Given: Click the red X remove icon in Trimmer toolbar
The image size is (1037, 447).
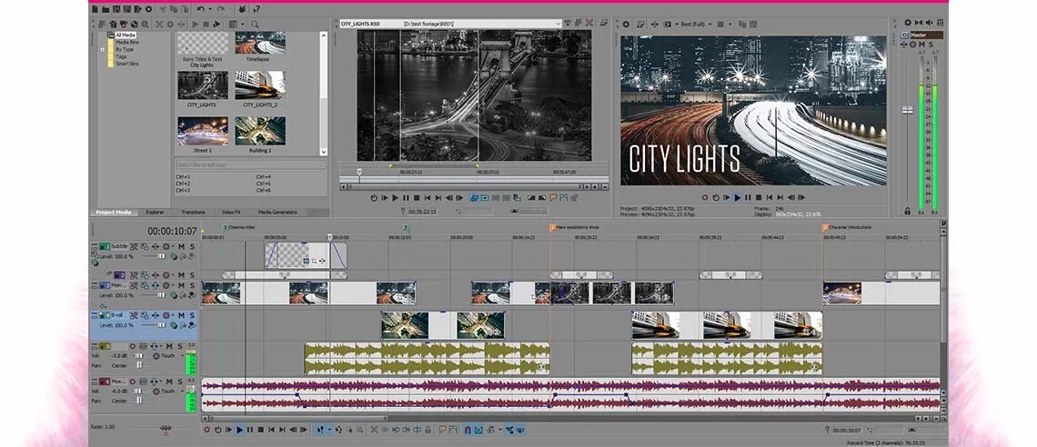Looking at the screenshot, I should tap(589, 24).
